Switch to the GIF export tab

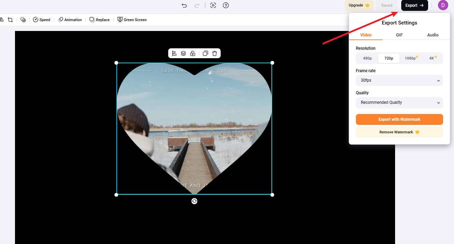click(399, 35)
